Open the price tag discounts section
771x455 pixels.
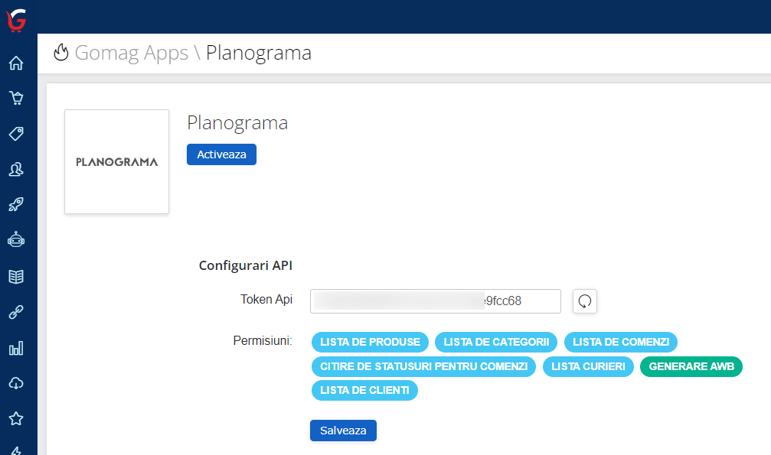15,134
